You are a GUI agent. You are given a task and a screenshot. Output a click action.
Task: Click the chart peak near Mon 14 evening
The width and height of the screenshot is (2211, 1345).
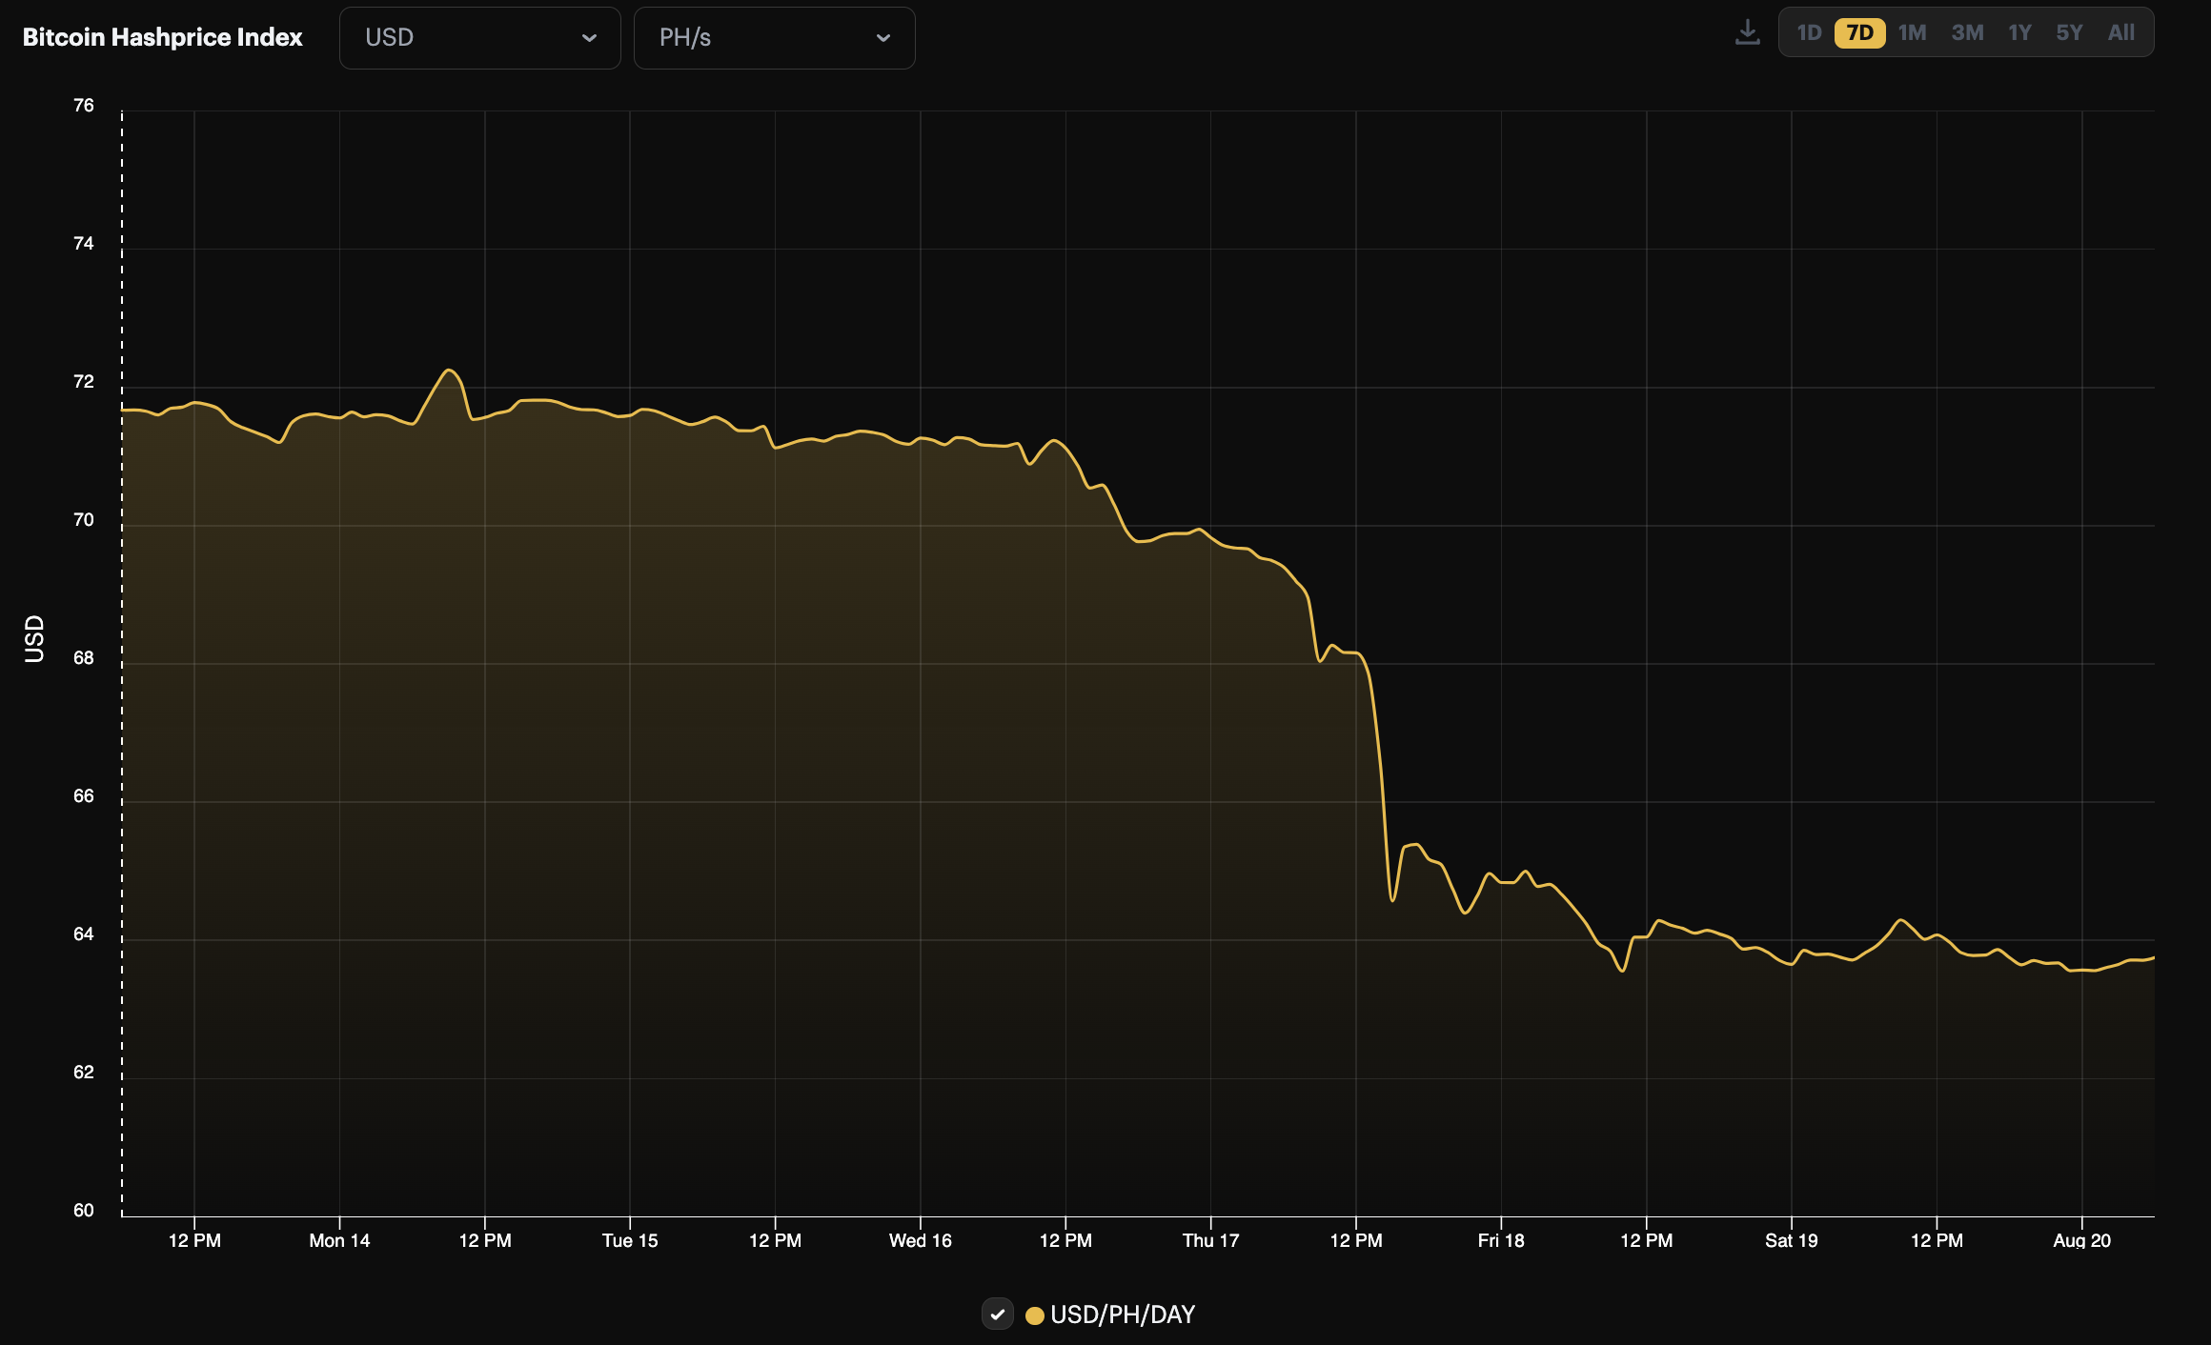(x=448, y=371)
